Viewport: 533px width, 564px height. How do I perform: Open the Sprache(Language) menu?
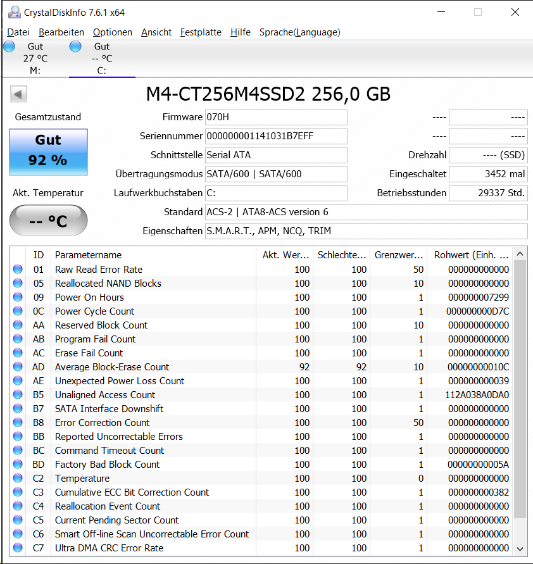click(x=300, y=32)
